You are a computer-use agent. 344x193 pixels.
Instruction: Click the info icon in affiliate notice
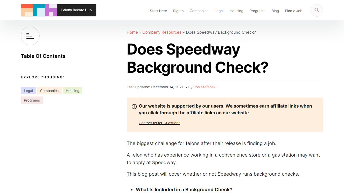134,107
